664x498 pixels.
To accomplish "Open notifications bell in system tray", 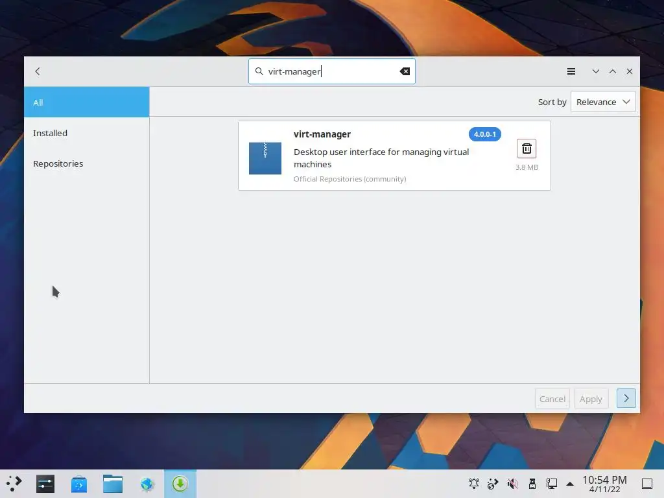I will coord(474,483).
